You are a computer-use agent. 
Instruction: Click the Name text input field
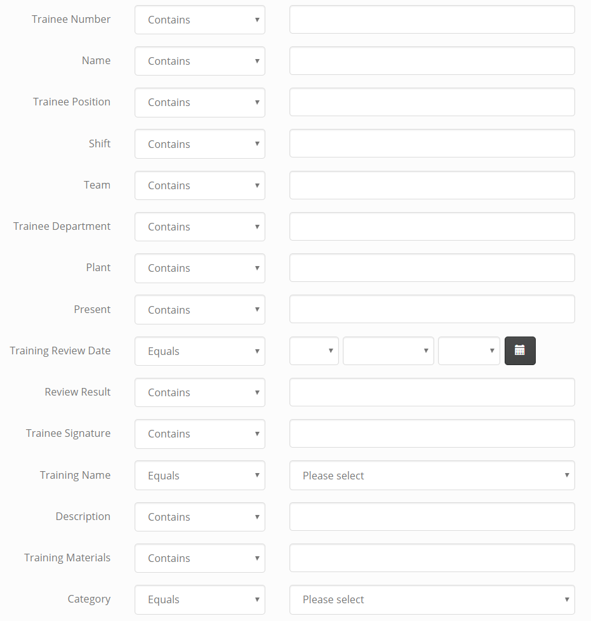432,61
